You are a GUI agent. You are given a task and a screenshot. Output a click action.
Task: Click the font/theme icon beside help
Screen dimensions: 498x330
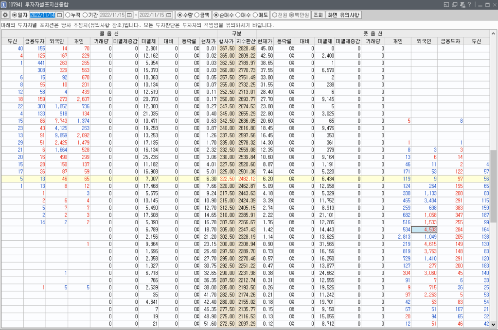pos(462,4)
